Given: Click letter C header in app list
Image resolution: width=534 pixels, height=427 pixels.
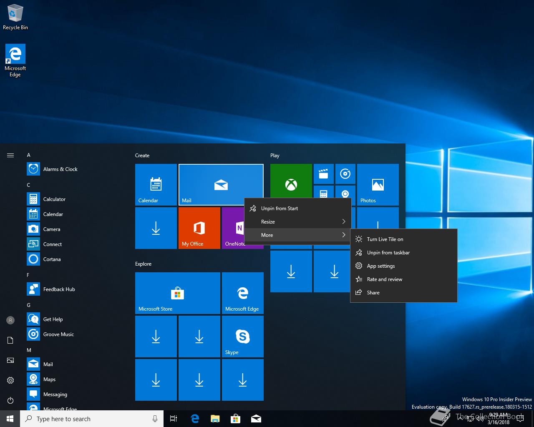Looking at the screenshot, I should click(x=29, y=185).
